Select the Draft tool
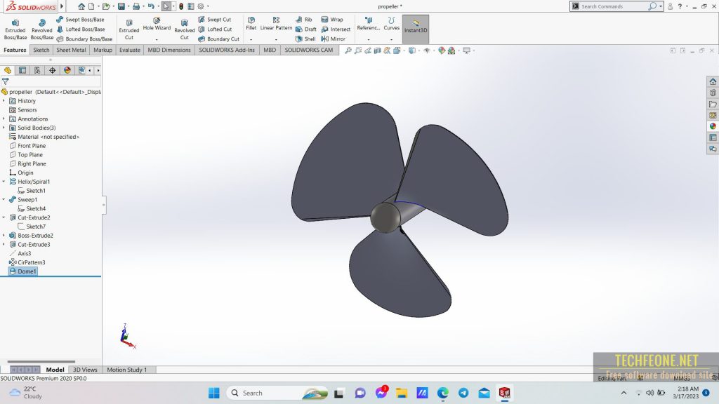This screenshot has width=719, height=404. tap(306, 29)
